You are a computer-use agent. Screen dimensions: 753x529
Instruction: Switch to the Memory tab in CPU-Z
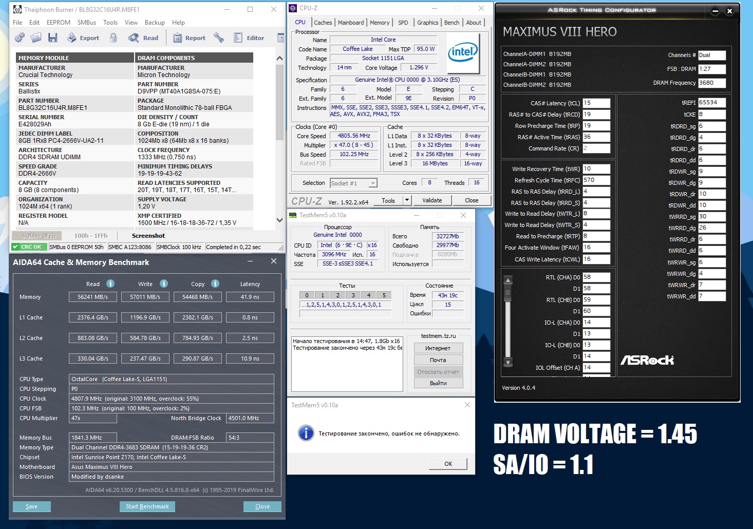pyautogui.click(x=380, y=23)
